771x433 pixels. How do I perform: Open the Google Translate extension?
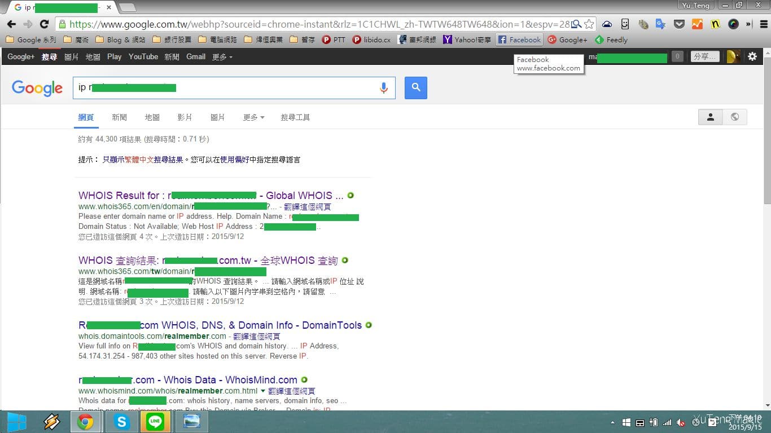click(660, 24)
